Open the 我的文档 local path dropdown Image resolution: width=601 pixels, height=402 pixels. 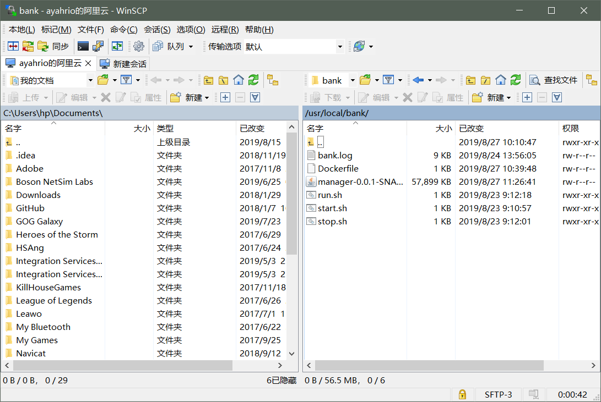coord(90,80)
